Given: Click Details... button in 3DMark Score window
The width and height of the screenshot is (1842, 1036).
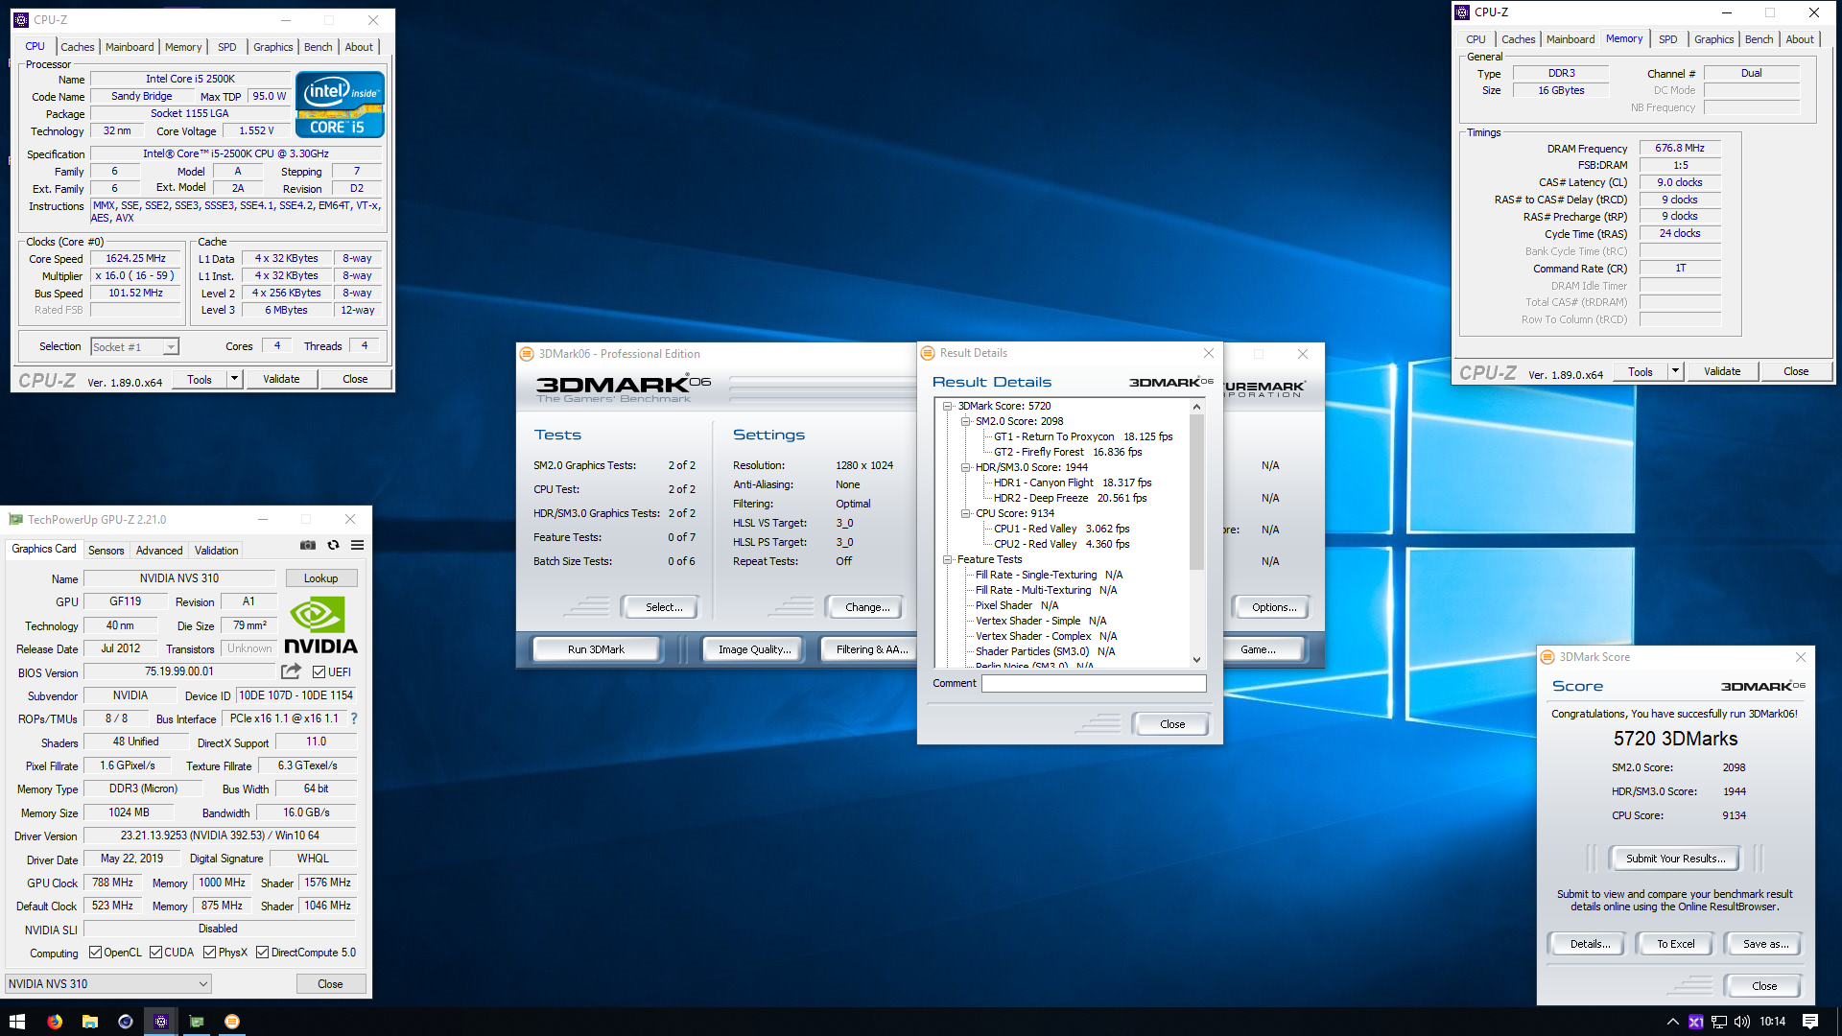Looking at the screenshot, I should (1590, 944).
